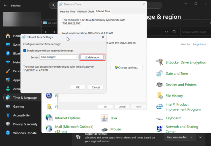Open Intel Product Improvement Program item
211x146 pixels.
pos(183,107)
